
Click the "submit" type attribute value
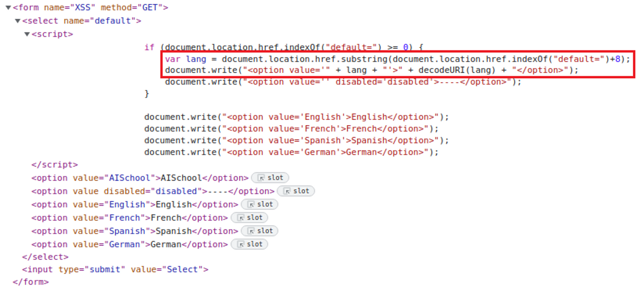point(105,269)
